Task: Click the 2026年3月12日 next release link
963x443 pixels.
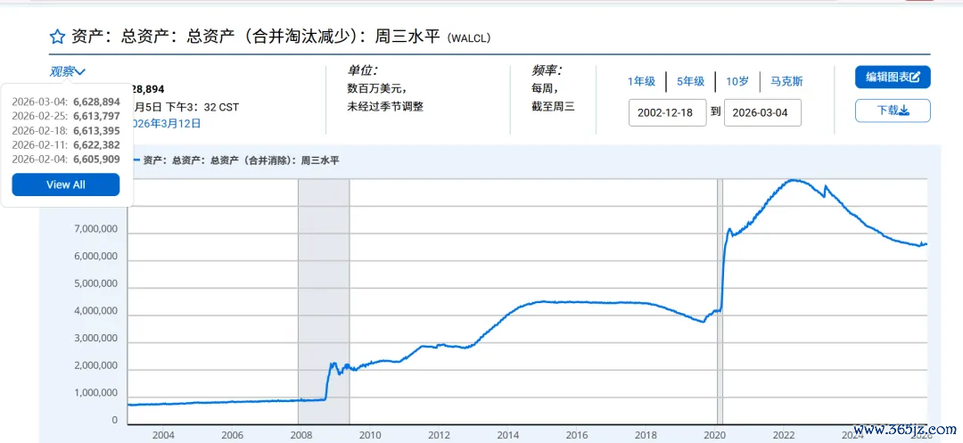Action: click(x=166, y=123)
